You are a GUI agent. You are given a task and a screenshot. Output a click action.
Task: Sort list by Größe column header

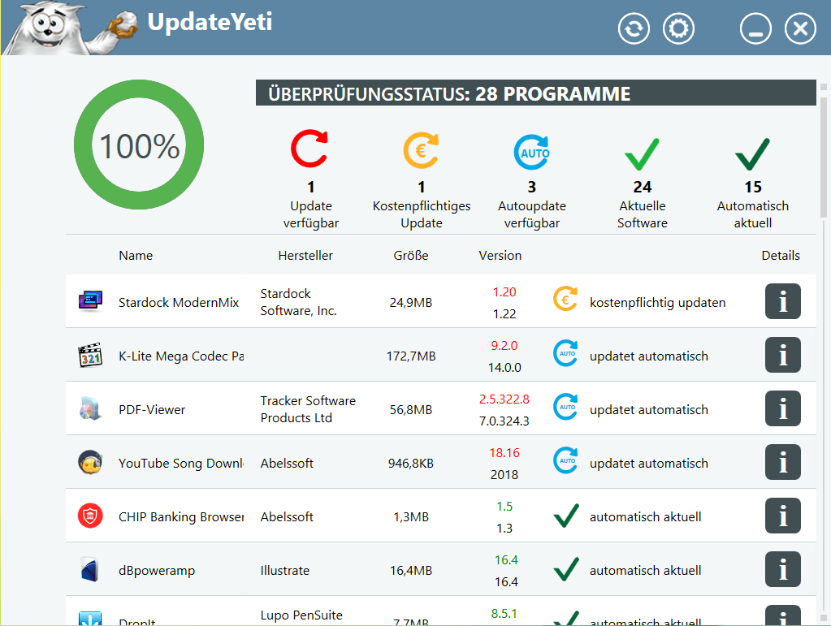(410, 256)
